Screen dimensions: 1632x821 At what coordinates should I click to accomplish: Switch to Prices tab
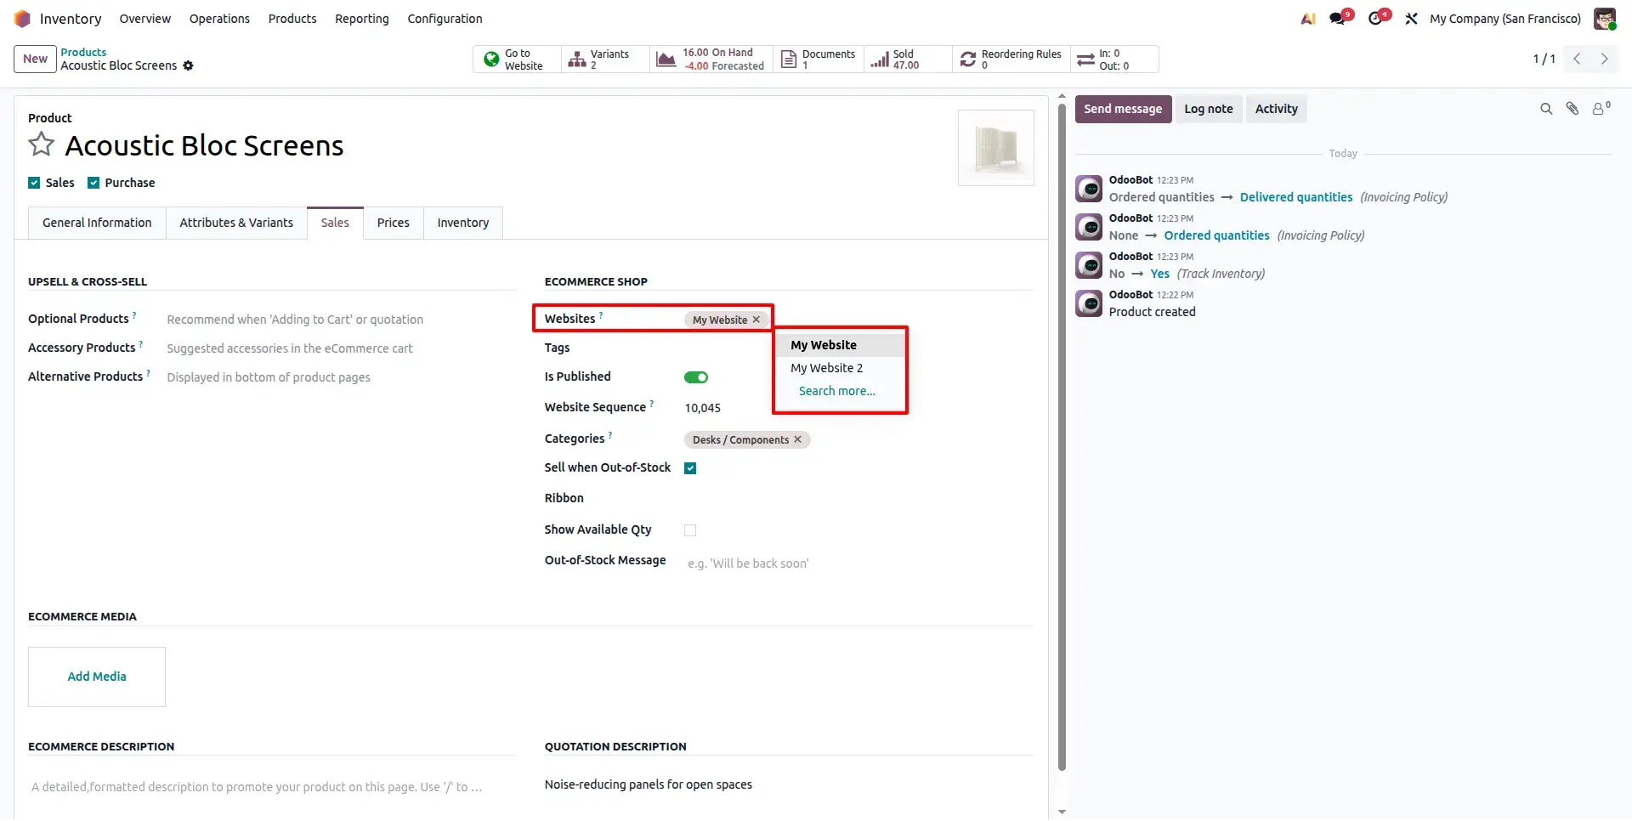point(393,223)
